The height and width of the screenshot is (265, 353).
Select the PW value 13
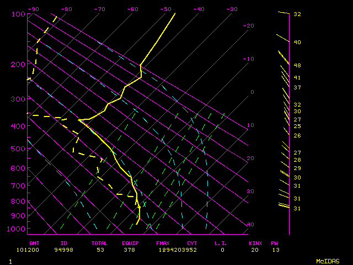tap(275, 250)
